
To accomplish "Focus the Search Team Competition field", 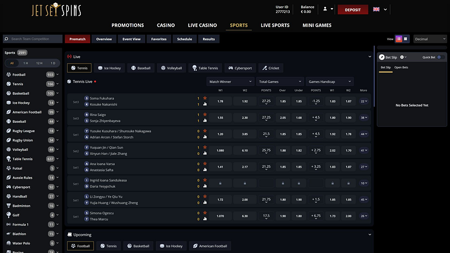I will (x=33, y=39).
